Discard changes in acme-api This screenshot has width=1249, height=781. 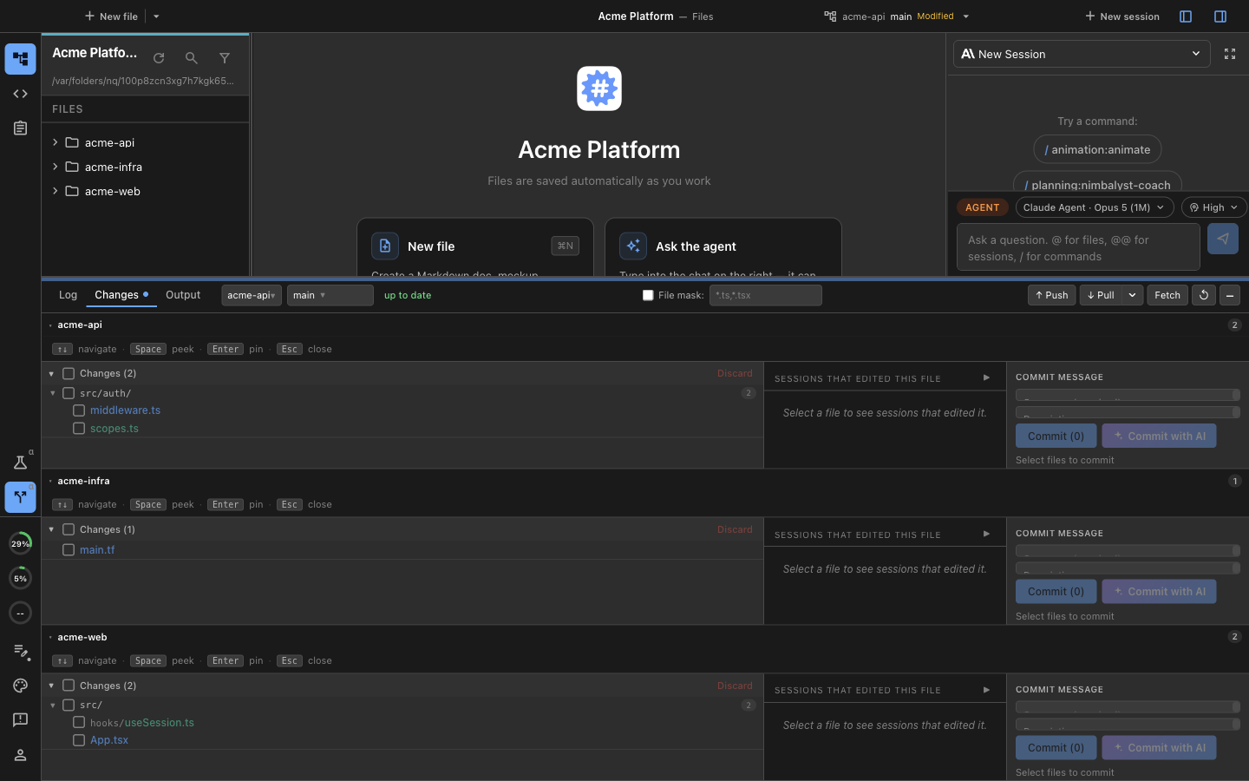point(735,373)
